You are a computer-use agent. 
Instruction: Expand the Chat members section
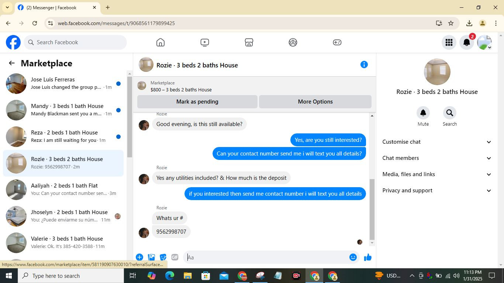[437, 158]
